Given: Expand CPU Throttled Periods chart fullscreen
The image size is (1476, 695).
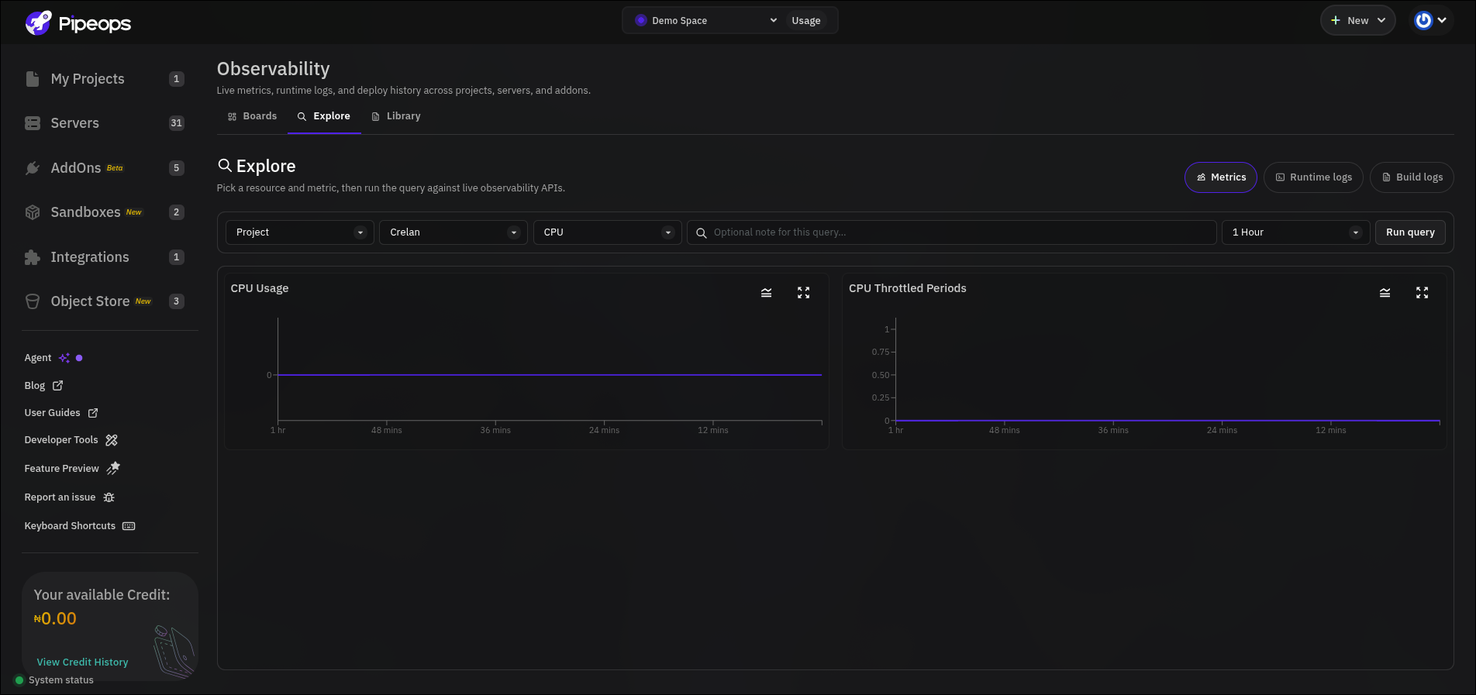Looking at the screenshot, I should (x=1422, y=293).
